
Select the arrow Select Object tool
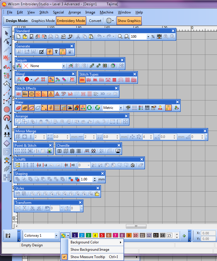pyautogui.click(x=7, y=33)
